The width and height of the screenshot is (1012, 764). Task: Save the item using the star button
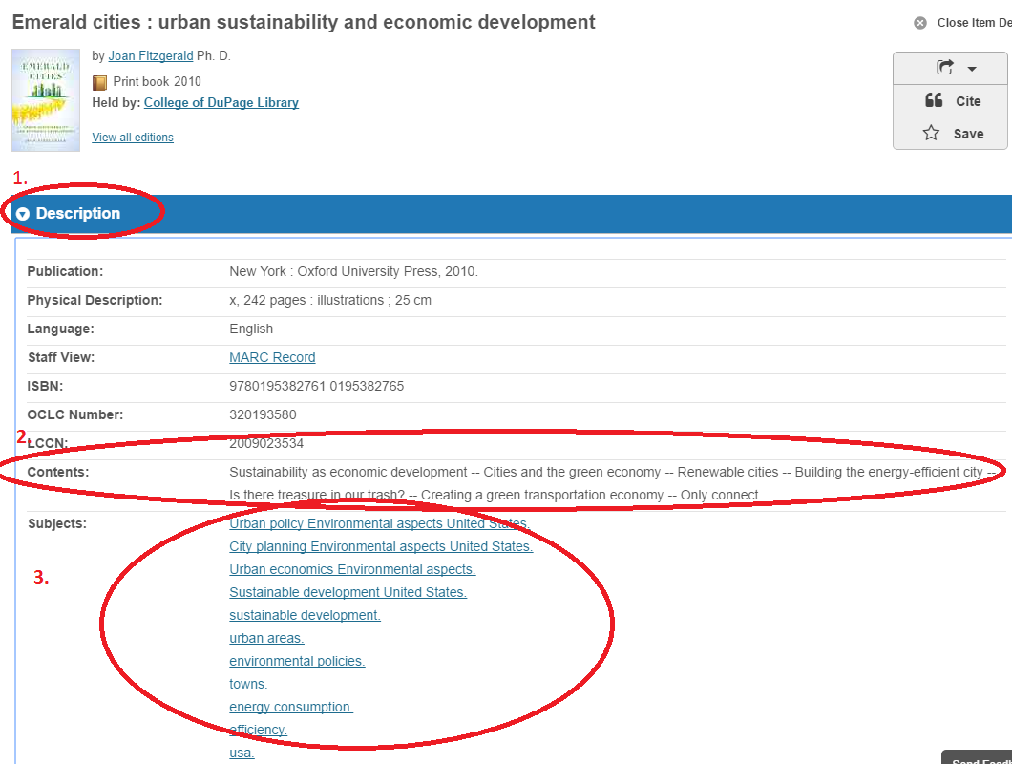point(950,134)
